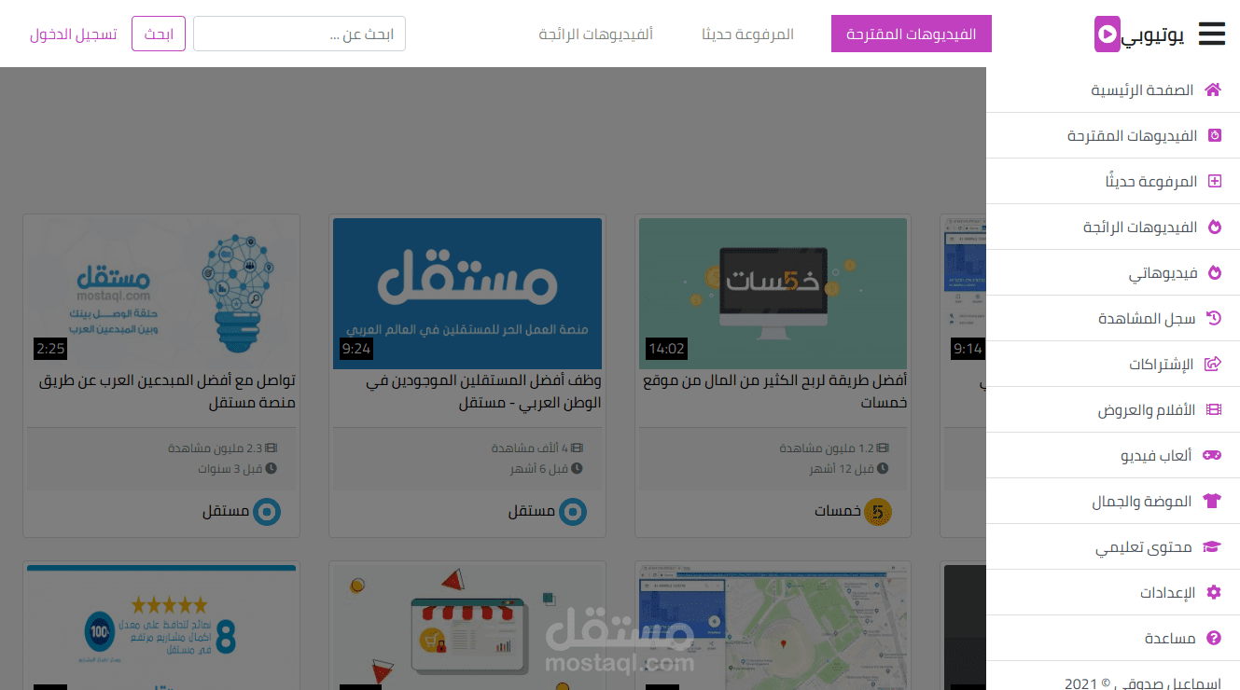The image size is (1240, 690).
Task: Switch to ألفيديوهات الرائجة top tab
Action: 596,34
